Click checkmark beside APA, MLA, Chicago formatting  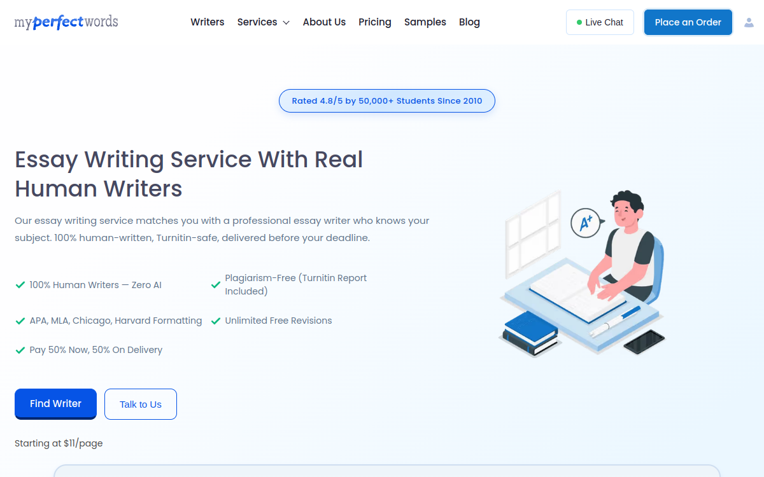[x=20, y=321]
